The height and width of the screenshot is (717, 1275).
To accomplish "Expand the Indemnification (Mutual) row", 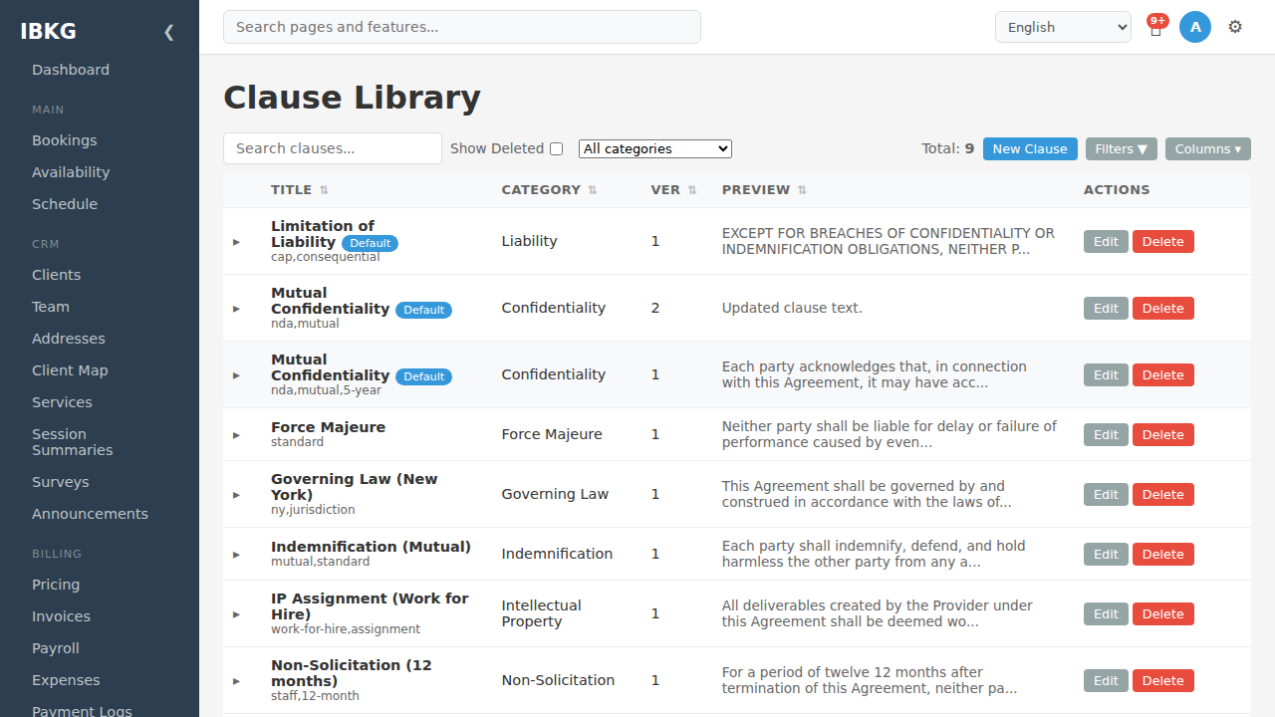I will 237,555.
